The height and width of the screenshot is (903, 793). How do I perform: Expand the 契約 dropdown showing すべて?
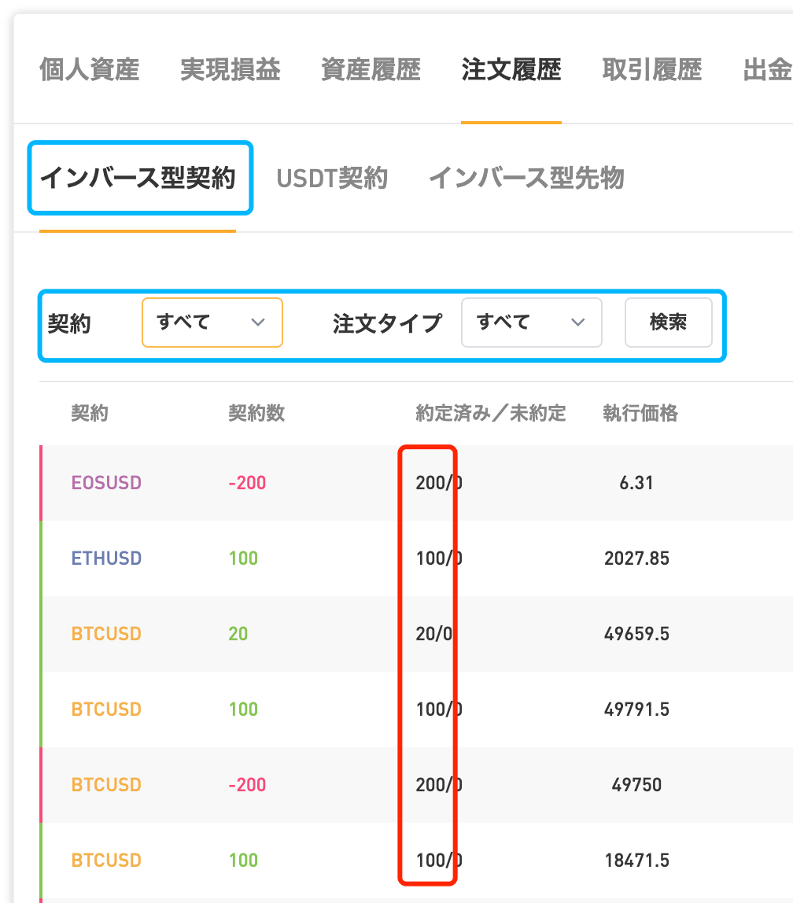(x=212, y=322)
